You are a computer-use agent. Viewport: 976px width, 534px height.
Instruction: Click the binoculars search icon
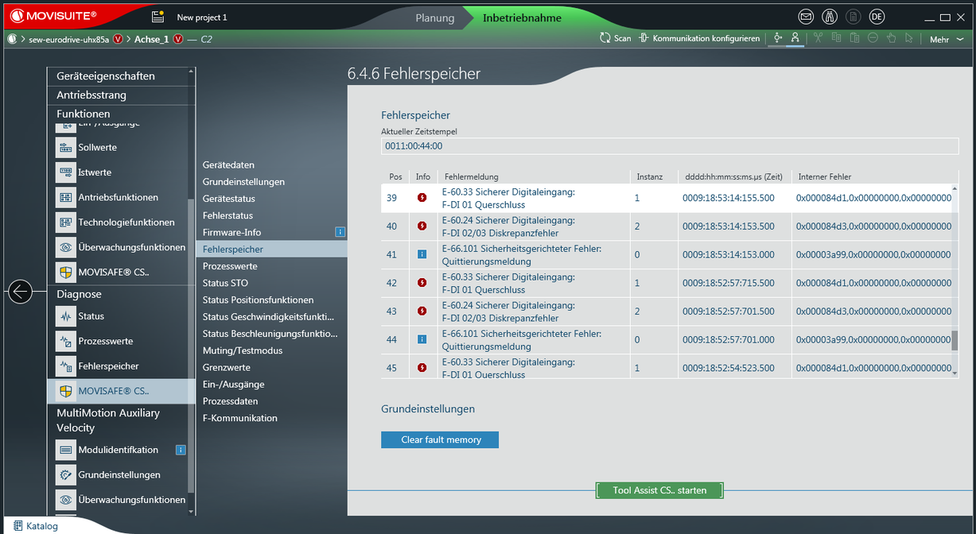(830, 17)
